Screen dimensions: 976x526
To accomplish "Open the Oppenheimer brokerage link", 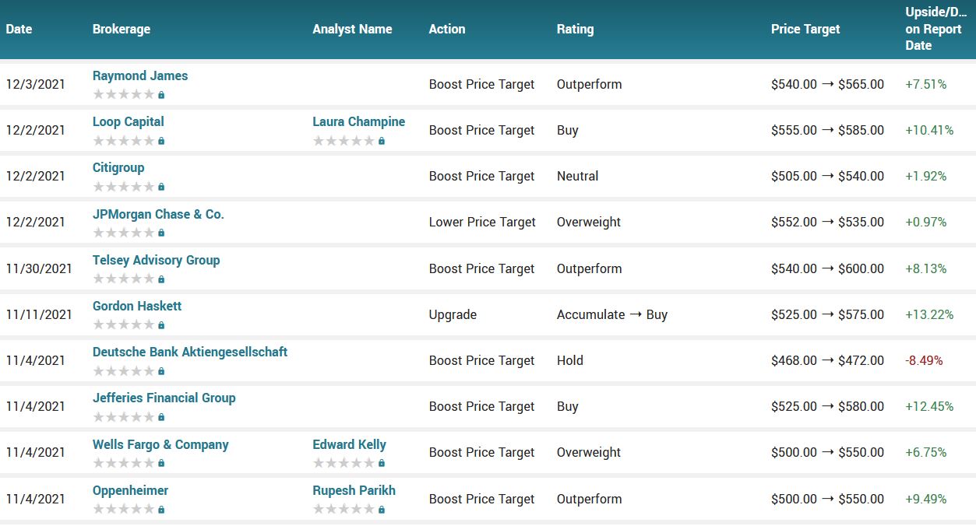I will pos(130,490).
